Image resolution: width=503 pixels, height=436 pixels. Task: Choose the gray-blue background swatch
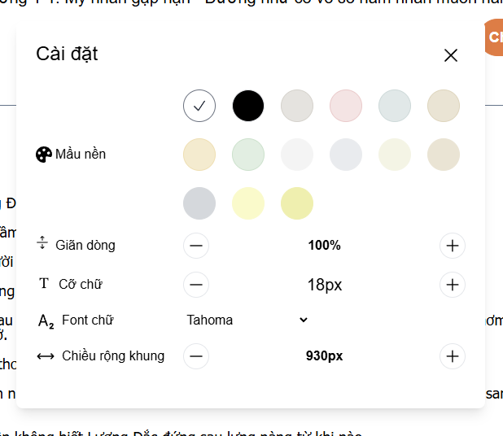(199, 203)
